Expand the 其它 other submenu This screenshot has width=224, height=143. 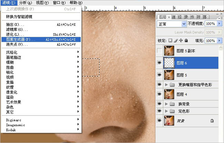pyautogui.click(x=41, y=112)
